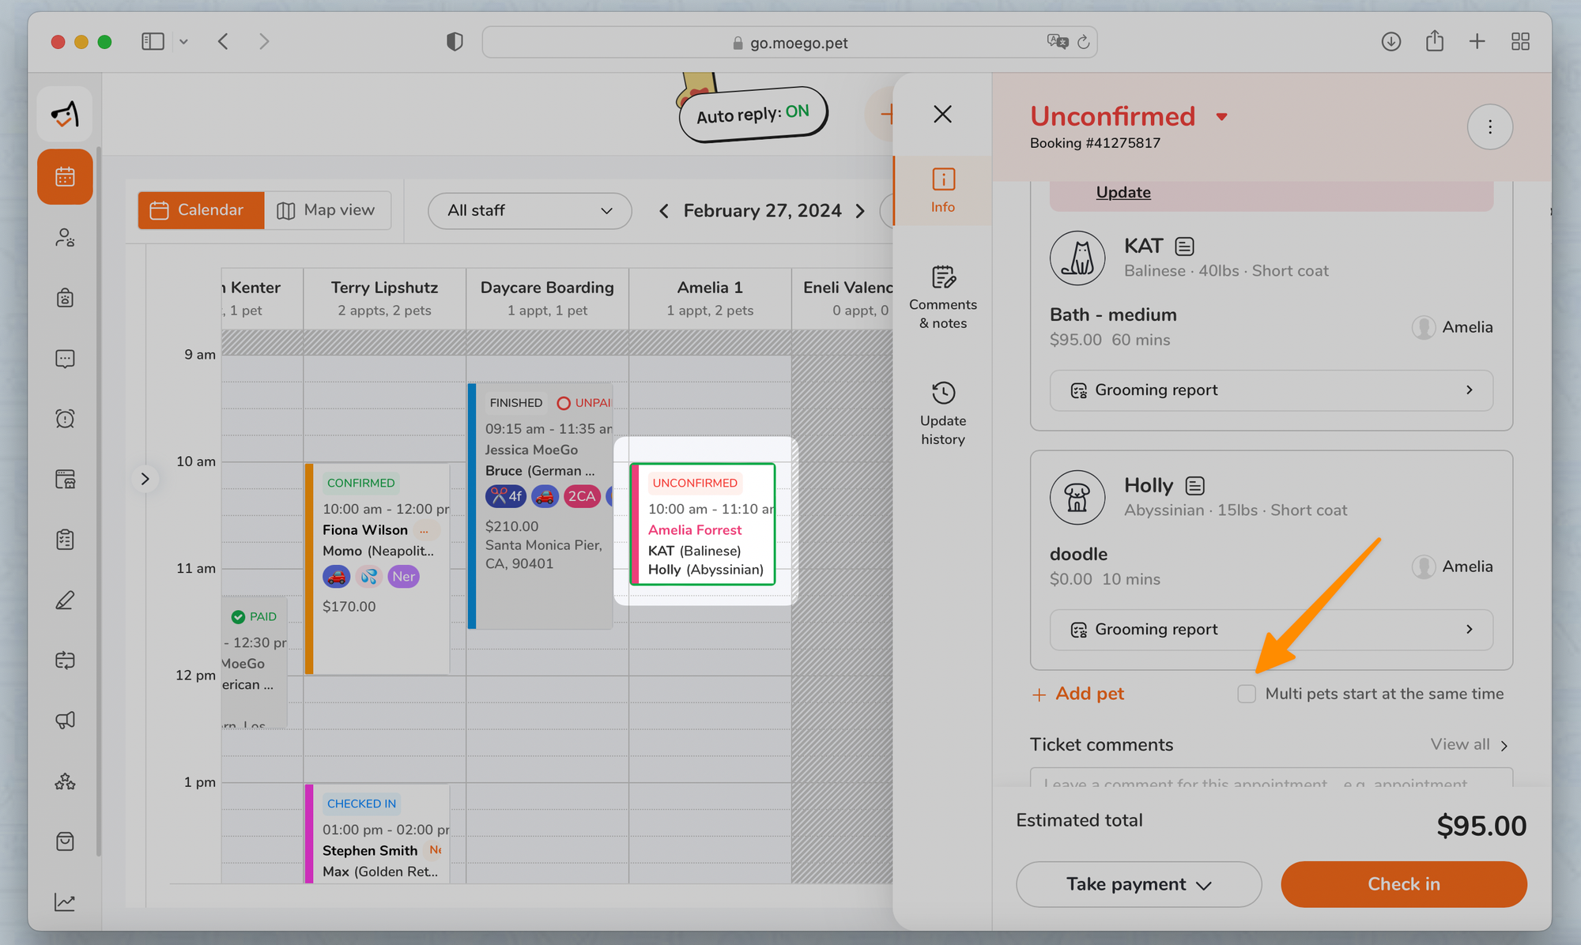Open the messages chat icon in sidebar
1581x945 pixels.
[65, 359]
